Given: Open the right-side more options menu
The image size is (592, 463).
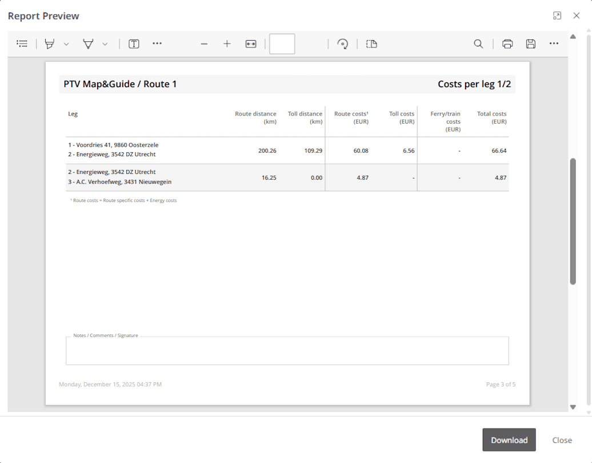Looking at the screenshot, I should tap(554, 43).
